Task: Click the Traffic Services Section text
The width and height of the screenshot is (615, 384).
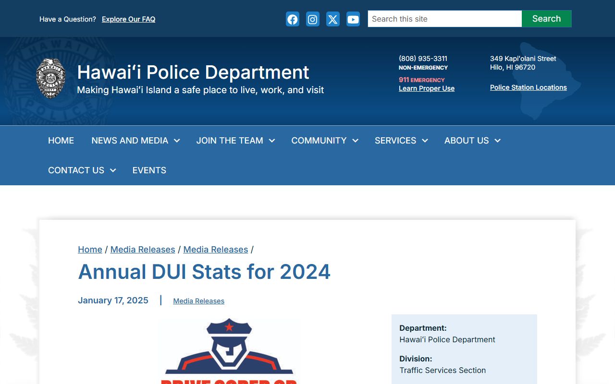Action: point(443,370)
